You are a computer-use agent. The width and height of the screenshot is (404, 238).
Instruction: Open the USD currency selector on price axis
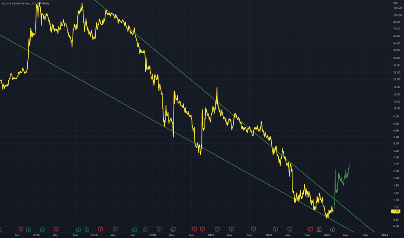coord(395,3)
